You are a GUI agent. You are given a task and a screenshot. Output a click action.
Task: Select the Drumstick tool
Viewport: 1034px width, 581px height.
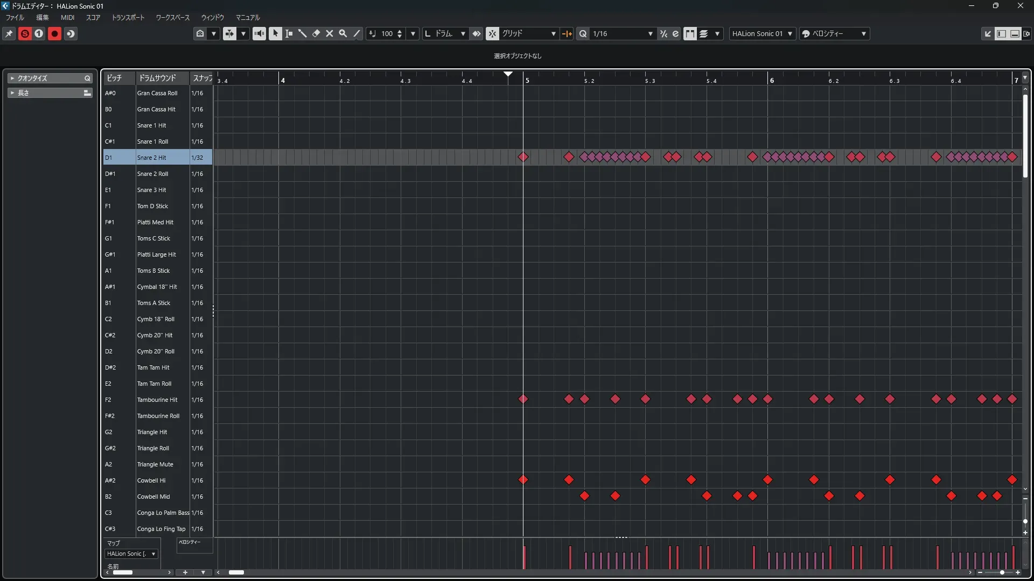coord(302,33)
